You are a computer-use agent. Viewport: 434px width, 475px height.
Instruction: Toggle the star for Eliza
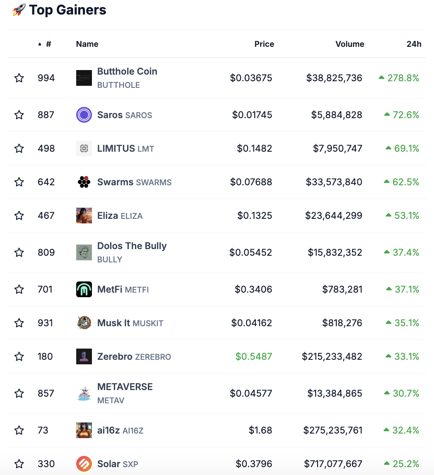[19, 216]
